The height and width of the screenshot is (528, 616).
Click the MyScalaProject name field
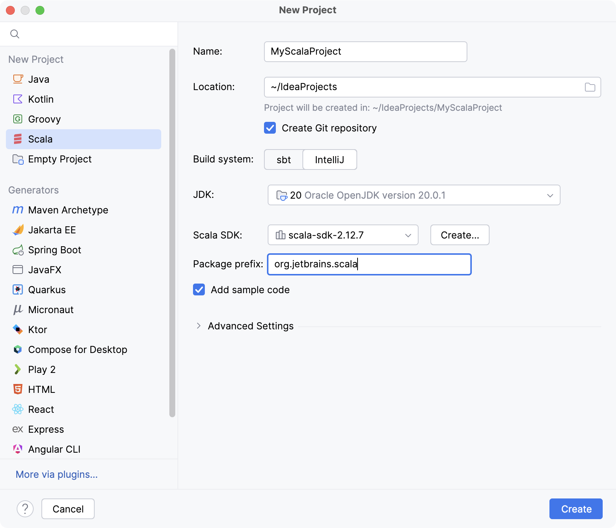pyautogui.click(x=365, y=52)
